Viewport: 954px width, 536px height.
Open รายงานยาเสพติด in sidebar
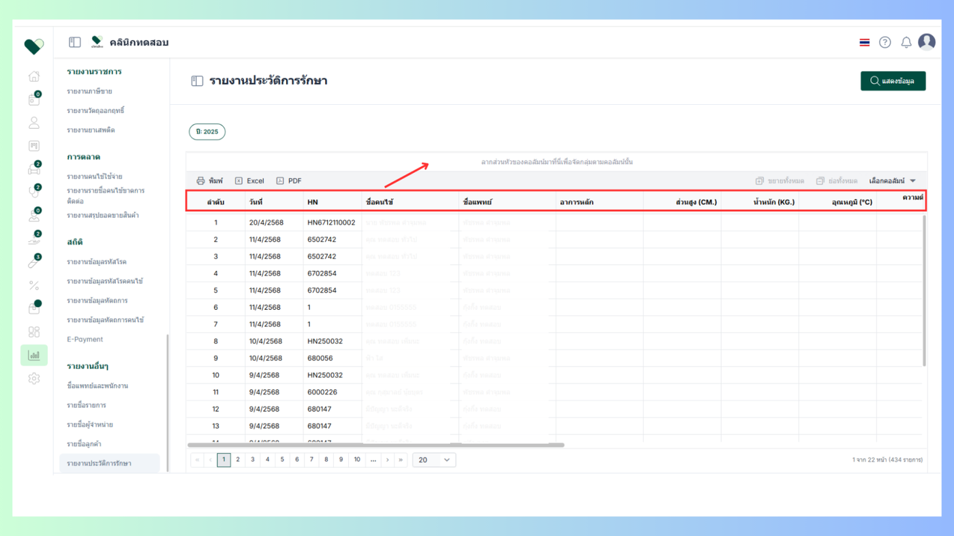91,130
